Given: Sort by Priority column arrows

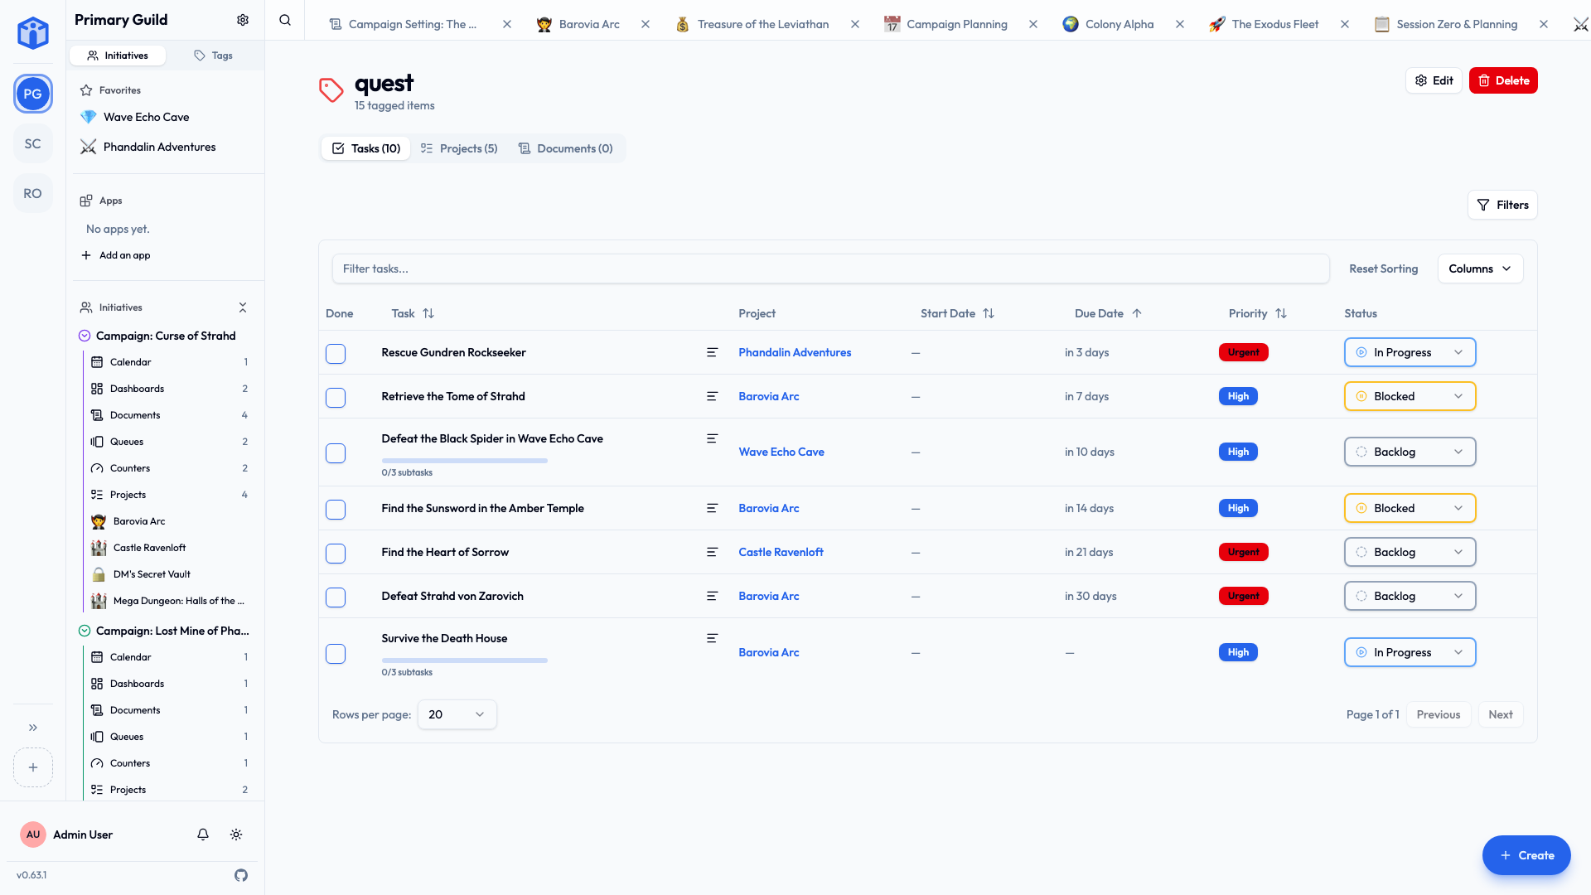Looking at the screenshot, I should [x=1281, y=313].
